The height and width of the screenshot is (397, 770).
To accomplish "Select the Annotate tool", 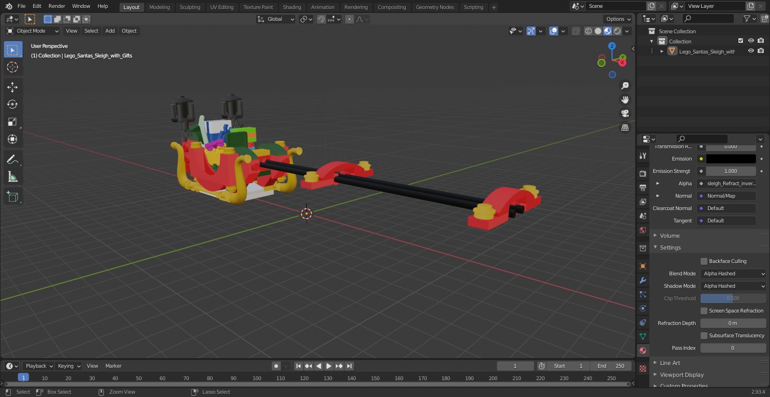I will click(x=12, y=160).
